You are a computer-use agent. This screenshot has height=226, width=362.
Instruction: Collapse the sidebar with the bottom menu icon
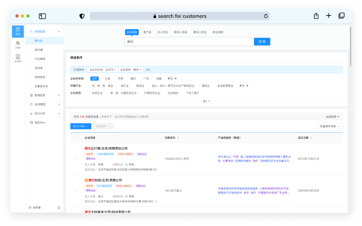click(59, 207)
